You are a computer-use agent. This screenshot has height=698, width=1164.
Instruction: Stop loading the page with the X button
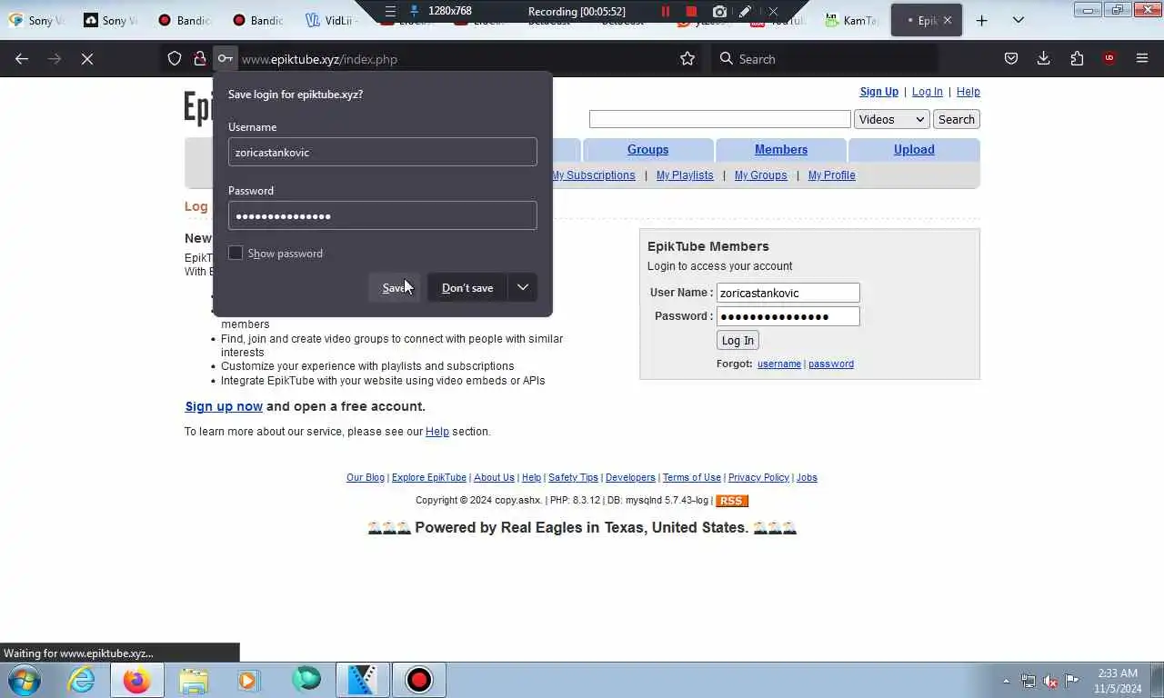(x=87, y=59)
